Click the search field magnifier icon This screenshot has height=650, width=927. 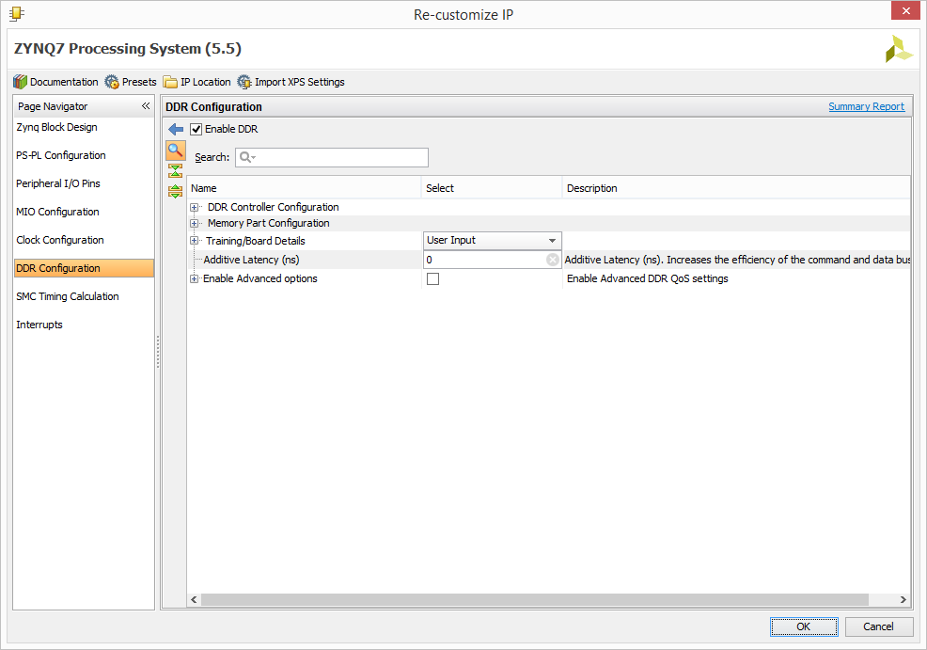(x=247, y=157)
